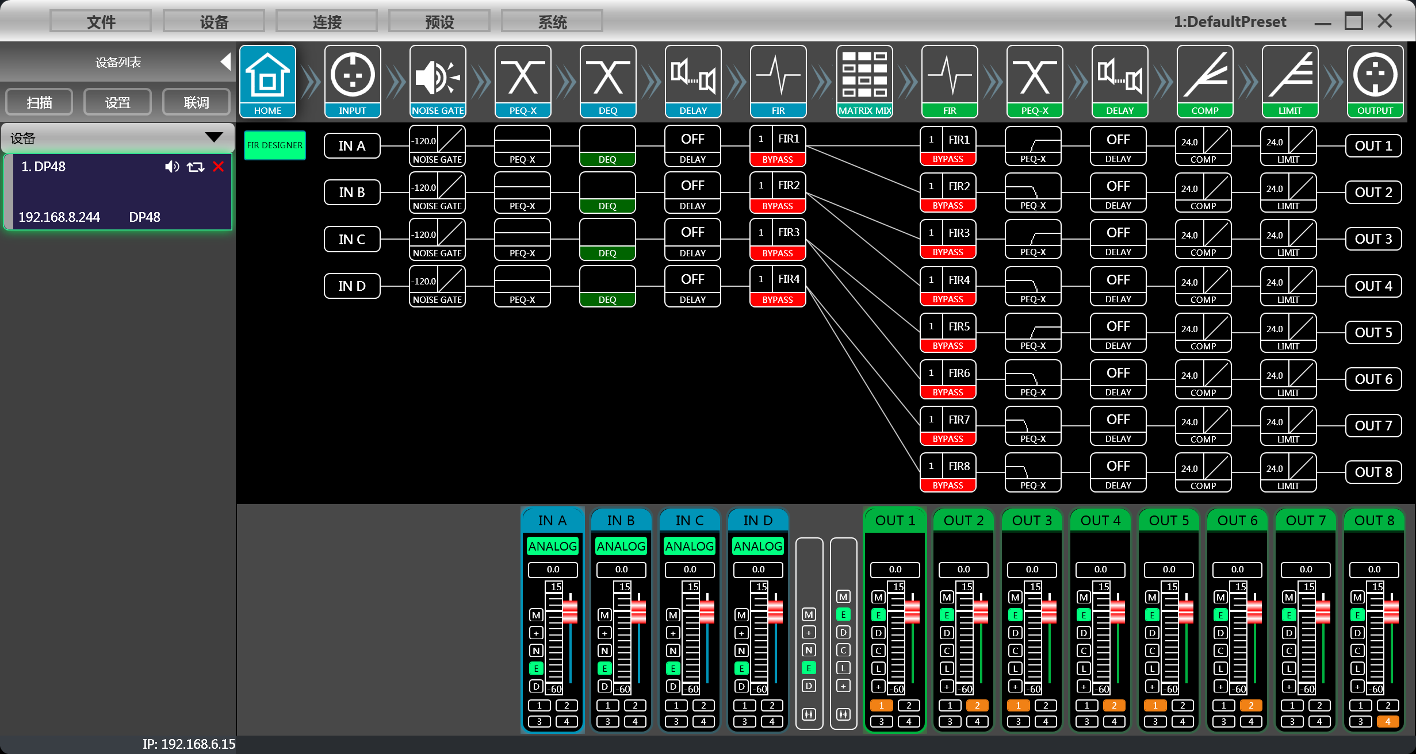Click OUT 4 gain value field 0.0
Viewport: 1416px width, 754px height.
[x=1100, y=570]
